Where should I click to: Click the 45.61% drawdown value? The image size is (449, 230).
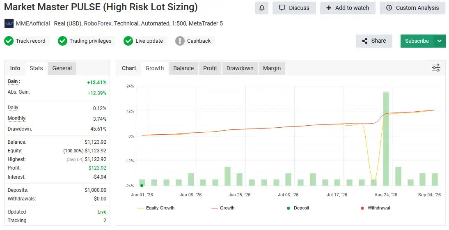[98, 129]
